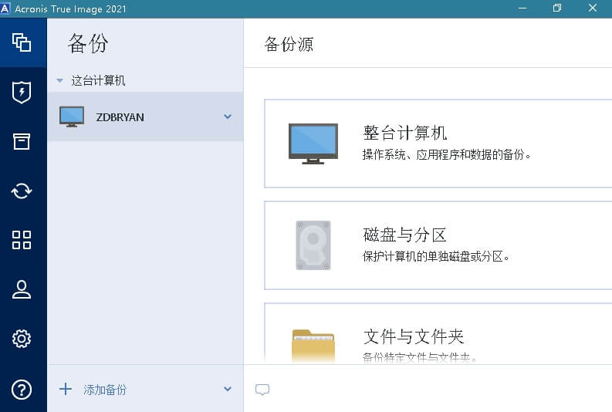Click the hard disk icon on 磁盘与分区 card

point(313,245)
